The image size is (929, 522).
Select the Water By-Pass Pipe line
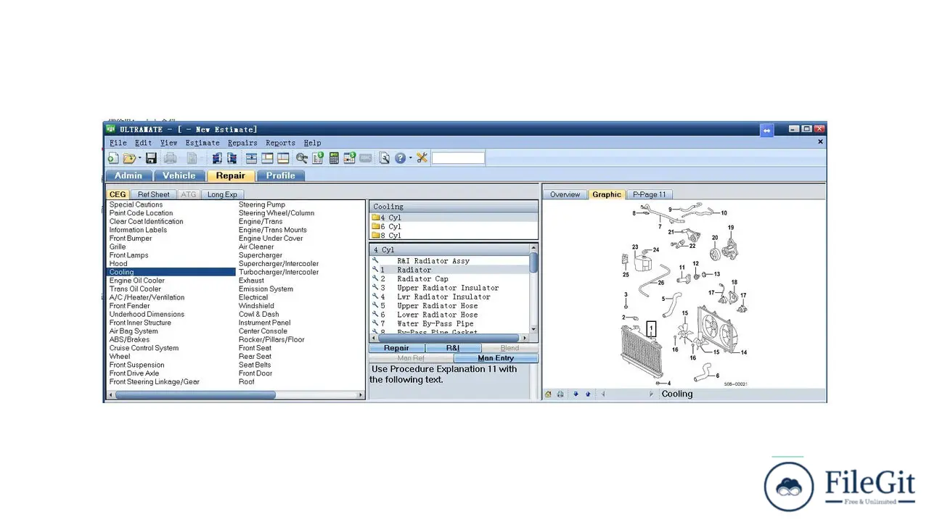435,323
